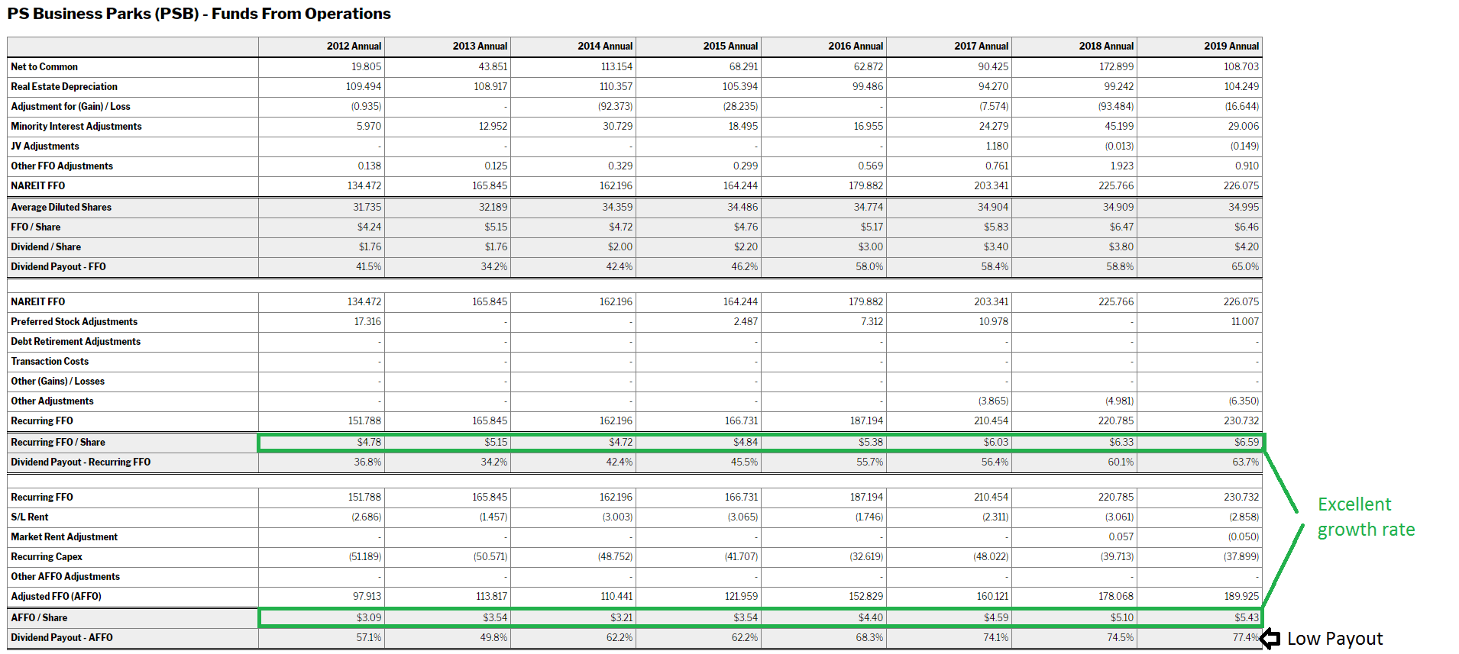Screen dimensions: 1459x654
Task: Click Other Adjustments 2019 value (6.350)
Action: tap(1244, 401)
